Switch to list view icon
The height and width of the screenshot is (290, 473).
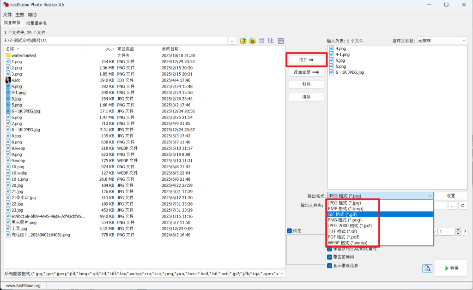coord(271,41)
